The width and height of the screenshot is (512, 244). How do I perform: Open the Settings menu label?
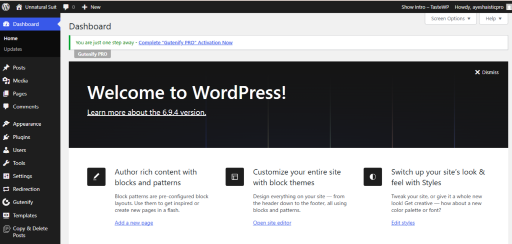22,176
